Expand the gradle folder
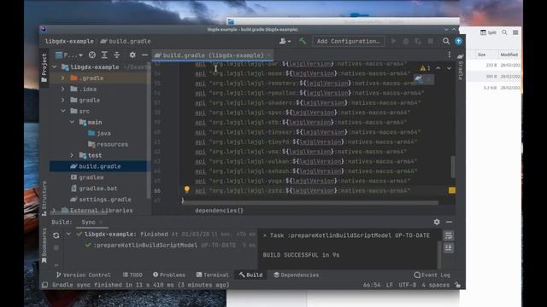This screenshot has height=307, width=547. coord(63,100)
